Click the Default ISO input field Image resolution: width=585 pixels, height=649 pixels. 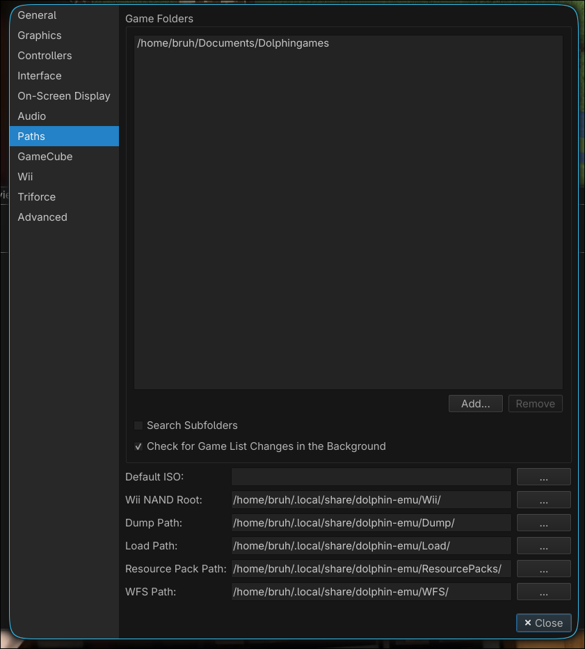371,477
